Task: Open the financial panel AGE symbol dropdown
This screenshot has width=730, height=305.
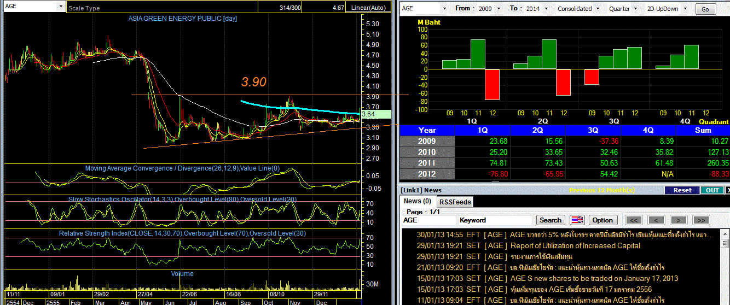Action: (443, 9)
